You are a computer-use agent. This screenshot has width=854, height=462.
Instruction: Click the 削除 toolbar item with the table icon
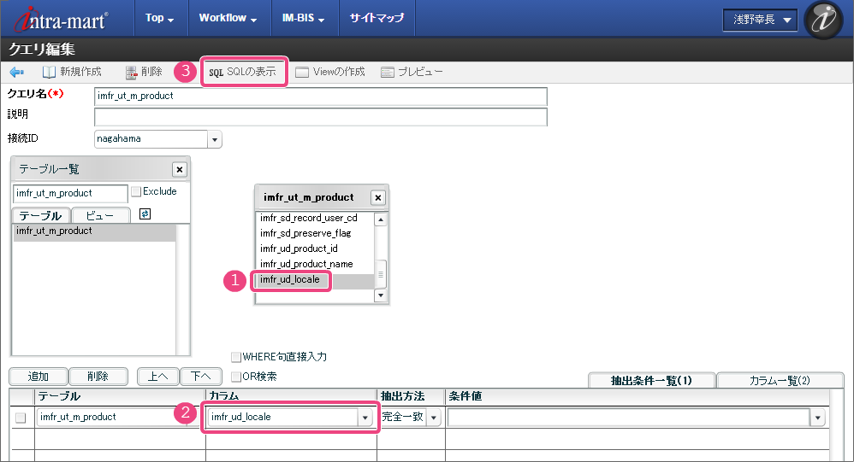[144, 72]
